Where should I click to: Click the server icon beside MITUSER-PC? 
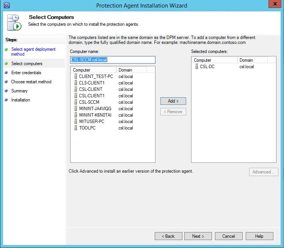pos(76,122)
